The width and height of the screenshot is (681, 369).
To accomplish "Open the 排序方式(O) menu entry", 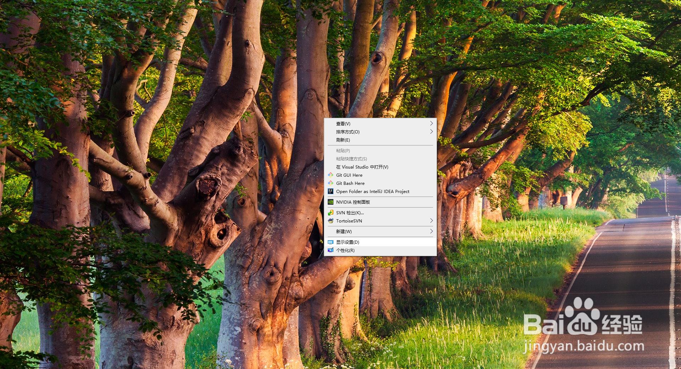I will tap(380, 132).
